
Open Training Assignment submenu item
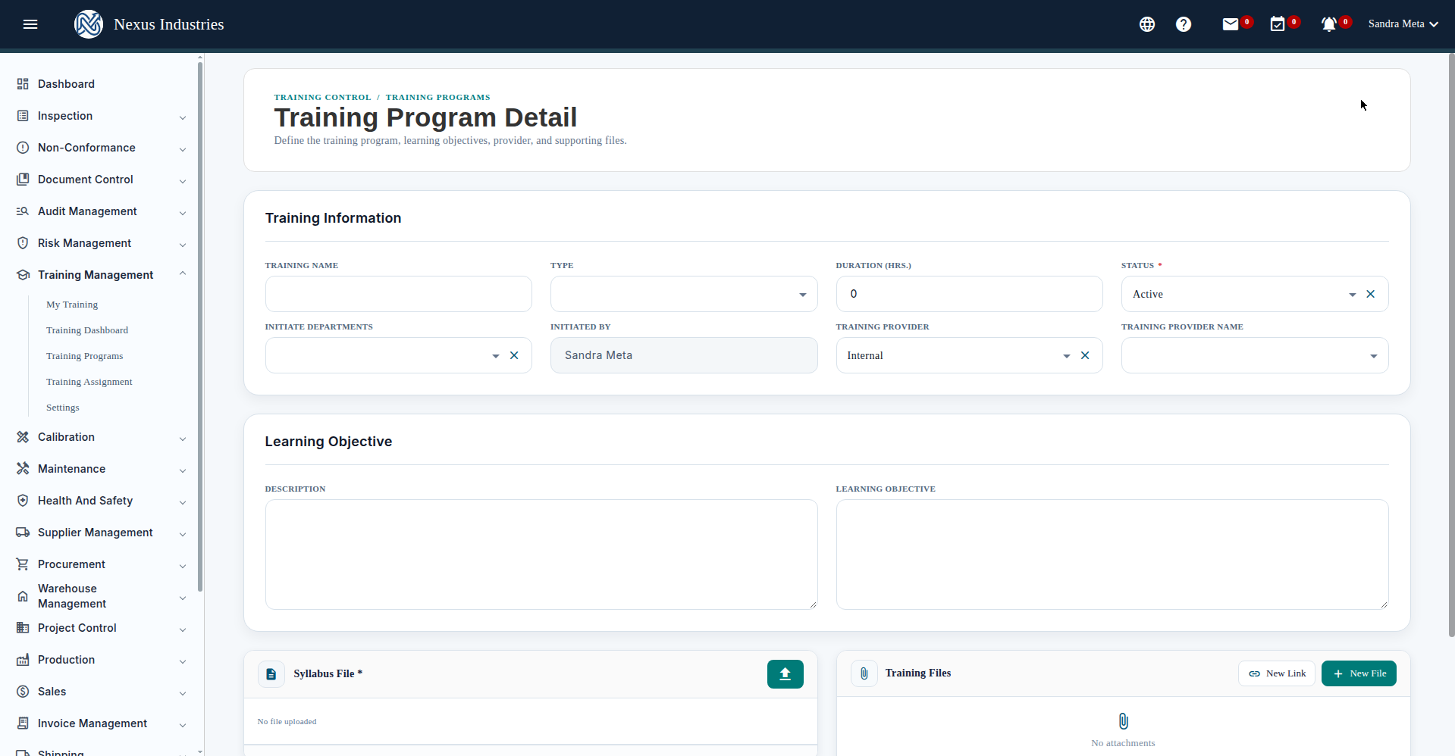(89, 382)
